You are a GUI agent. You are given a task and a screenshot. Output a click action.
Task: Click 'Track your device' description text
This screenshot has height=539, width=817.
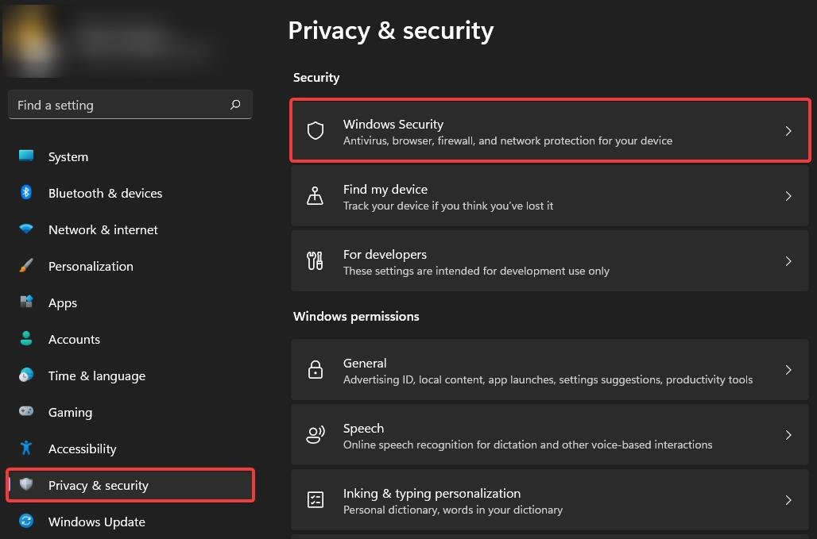pyautogui.click(x=448, y=206)
